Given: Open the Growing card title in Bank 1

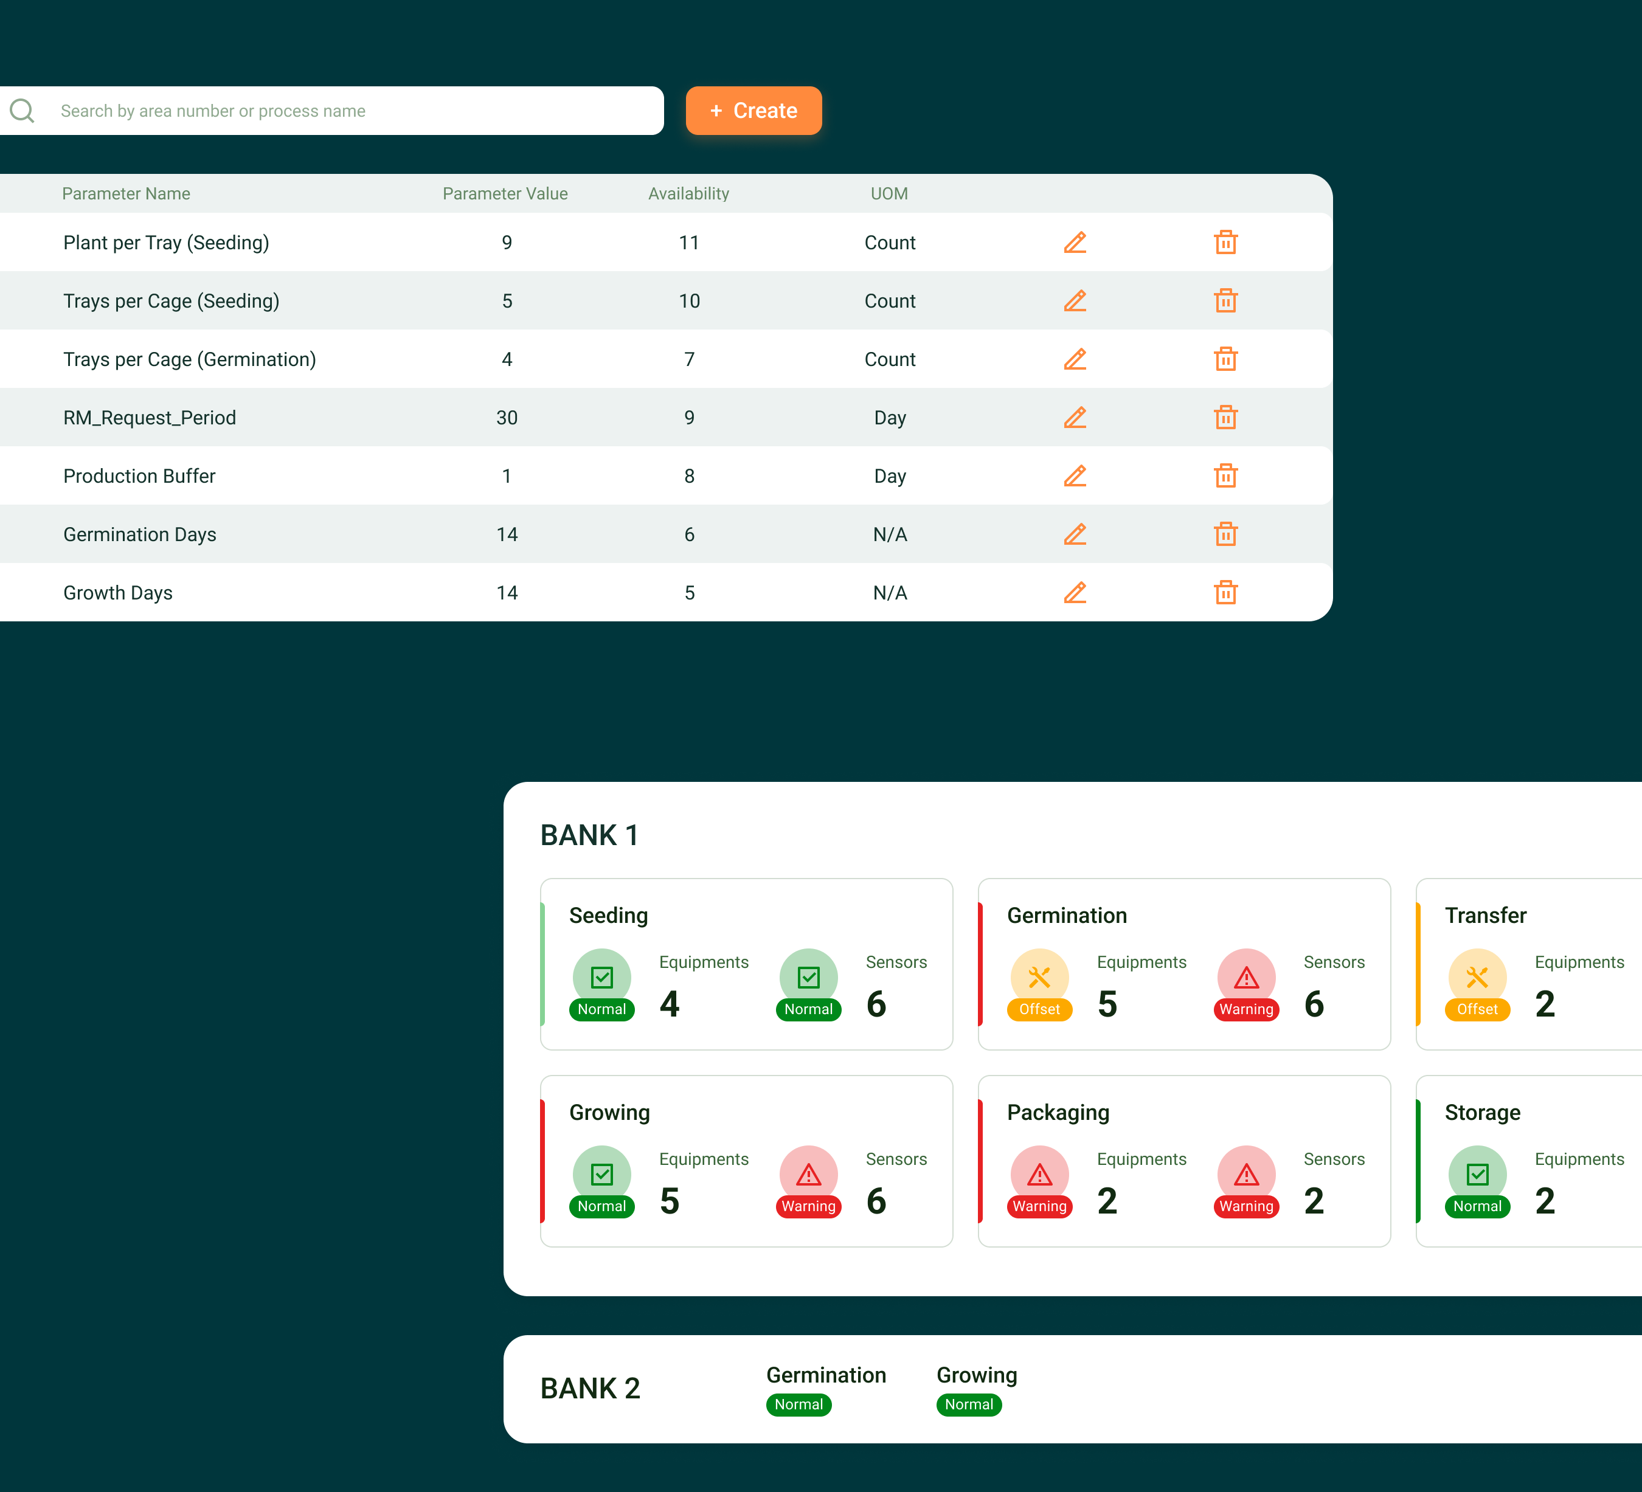Looking at the screenshot, I should tap(609, 1113).
